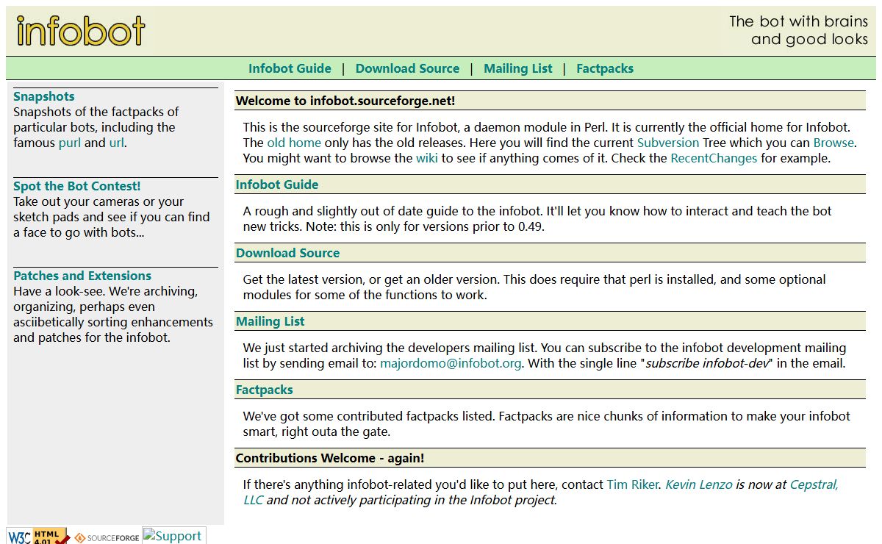Click the infobot logo
Screen dimensions: 882x544
[81, 31]
